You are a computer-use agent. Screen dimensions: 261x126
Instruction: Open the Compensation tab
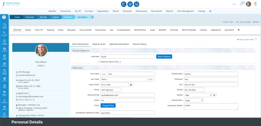(123, 30)
